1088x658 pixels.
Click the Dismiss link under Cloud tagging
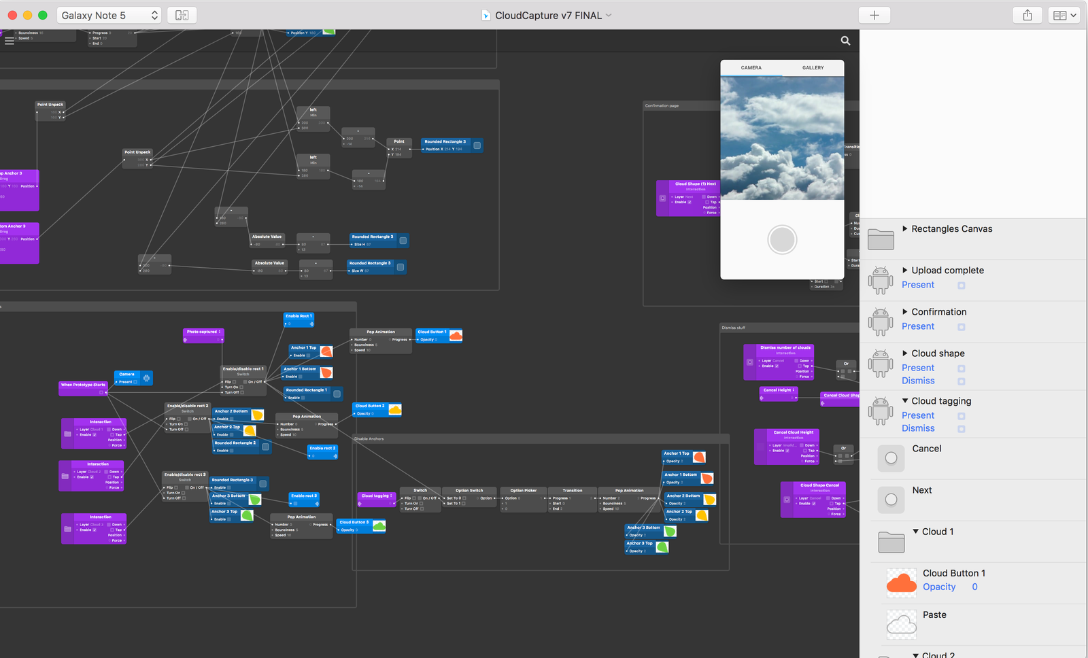[x=918, y=428]
